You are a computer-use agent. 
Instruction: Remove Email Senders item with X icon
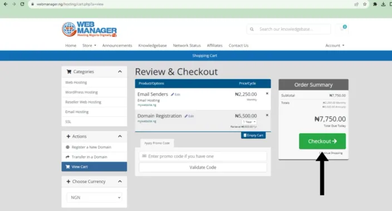[x=267, y=93]
